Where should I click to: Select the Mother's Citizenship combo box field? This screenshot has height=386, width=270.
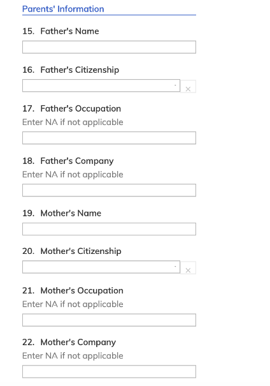click(x=101, y=267)
